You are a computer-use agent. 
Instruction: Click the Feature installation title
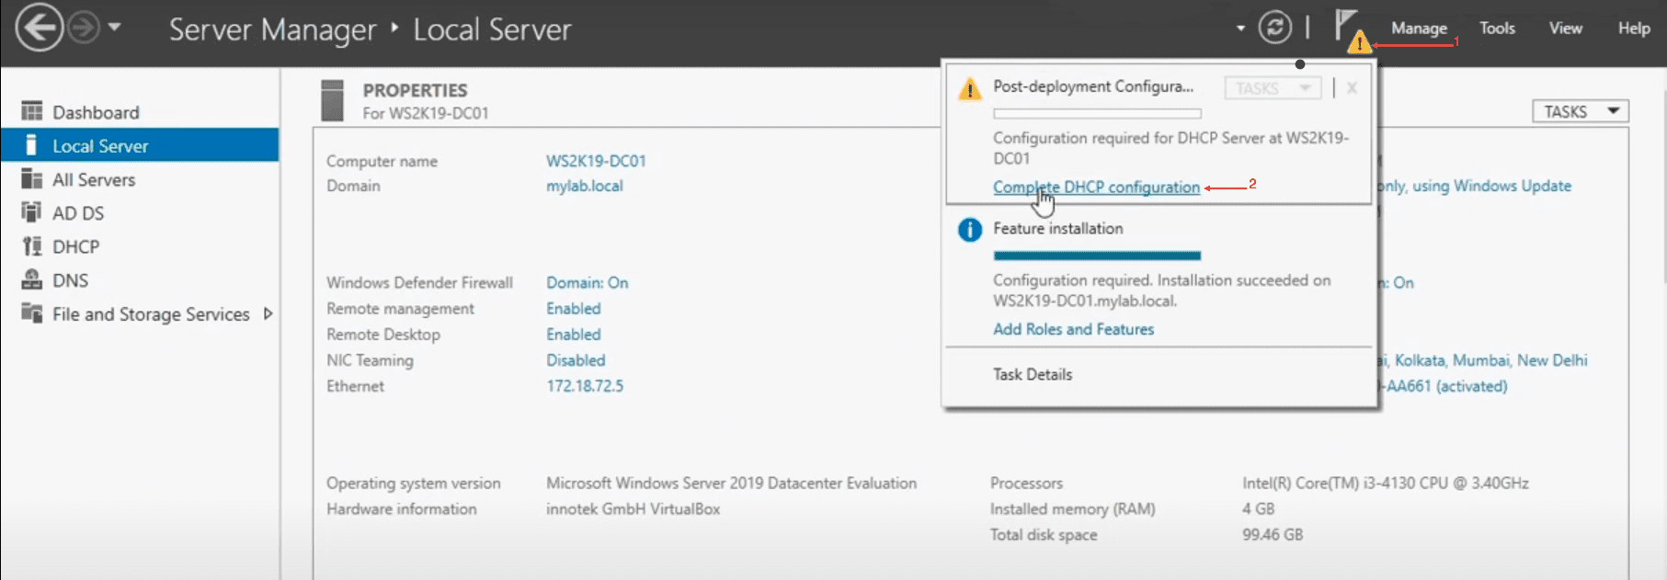pyautogui.click(x=1057, y=228)
